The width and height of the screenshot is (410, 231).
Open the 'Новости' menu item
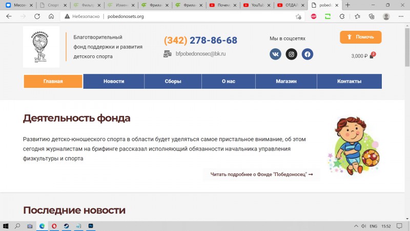coord(114,81)
